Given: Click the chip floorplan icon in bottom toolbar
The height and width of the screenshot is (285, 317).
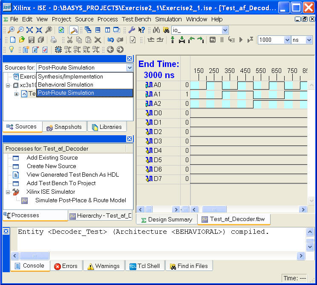Looking at the screenshot, I should (x=58, y=49).
